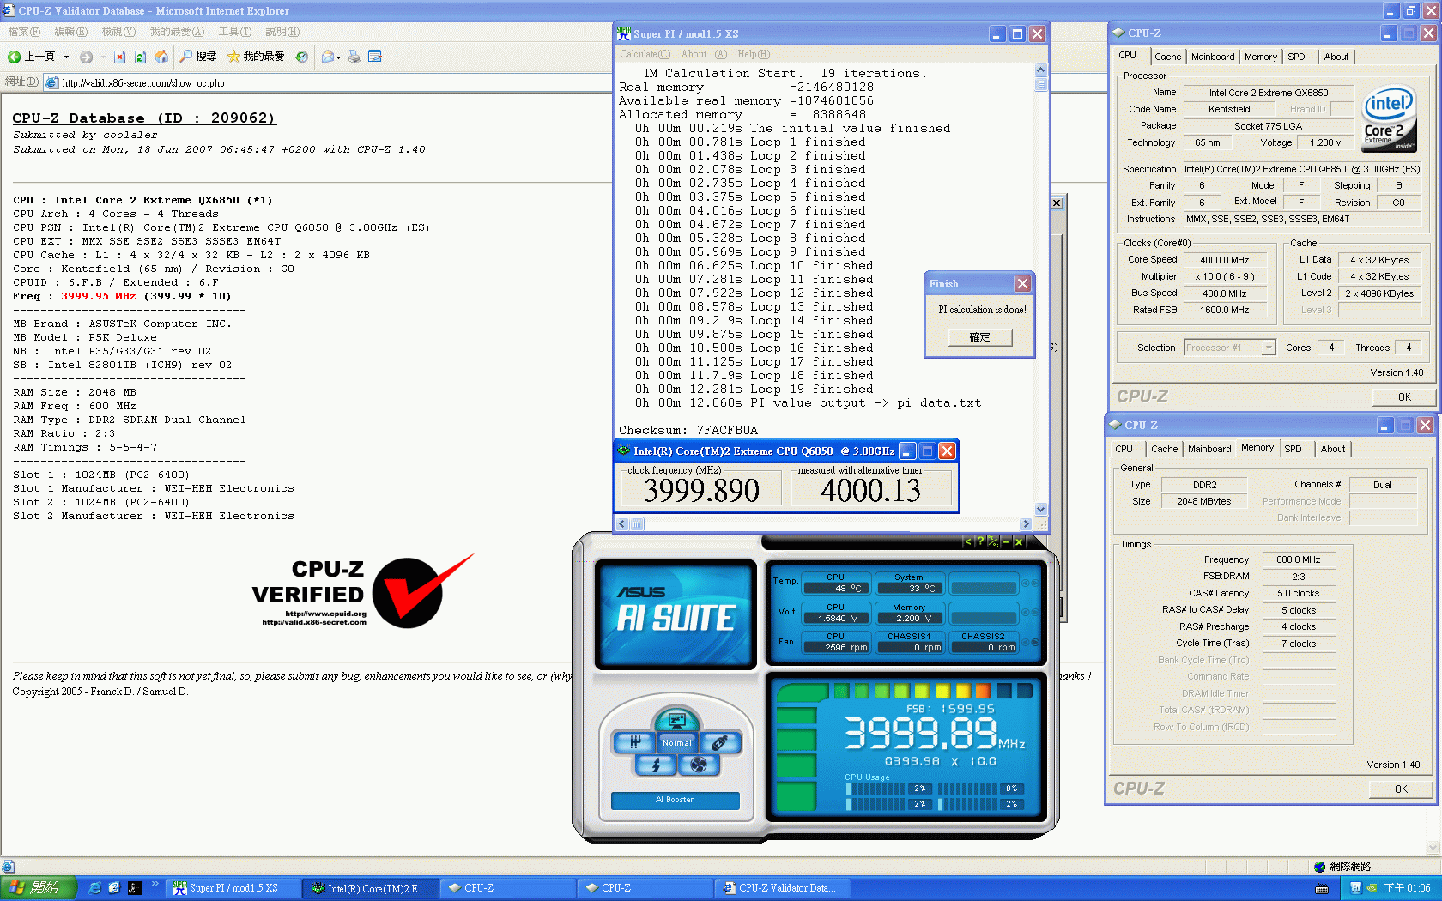This screenshot has width=1442, height=901.
Task: Switch to Cache tab in upper CPU-Z
Action: (x=1167, y=57)
